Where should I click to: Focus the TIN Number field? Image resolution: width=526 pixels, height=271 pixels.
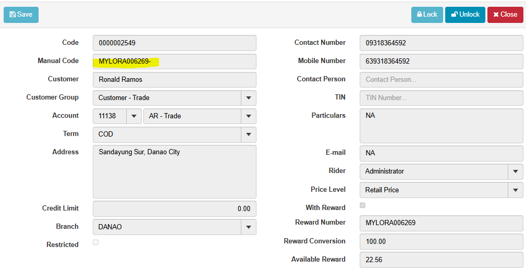[x=441, y=98]
